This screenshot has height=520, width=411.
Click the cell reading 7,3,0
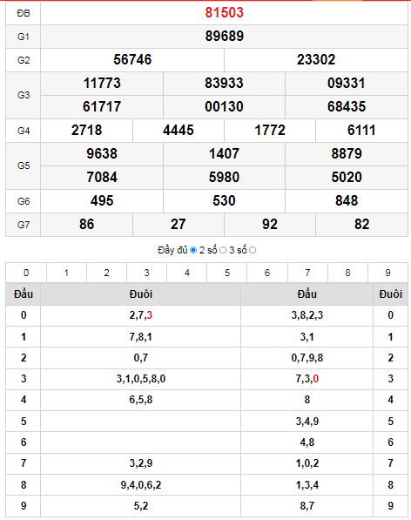click(307, 379)
